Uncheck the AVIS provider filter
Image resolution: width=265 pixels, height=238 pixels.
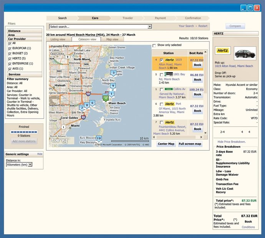[x=10, y=69]
